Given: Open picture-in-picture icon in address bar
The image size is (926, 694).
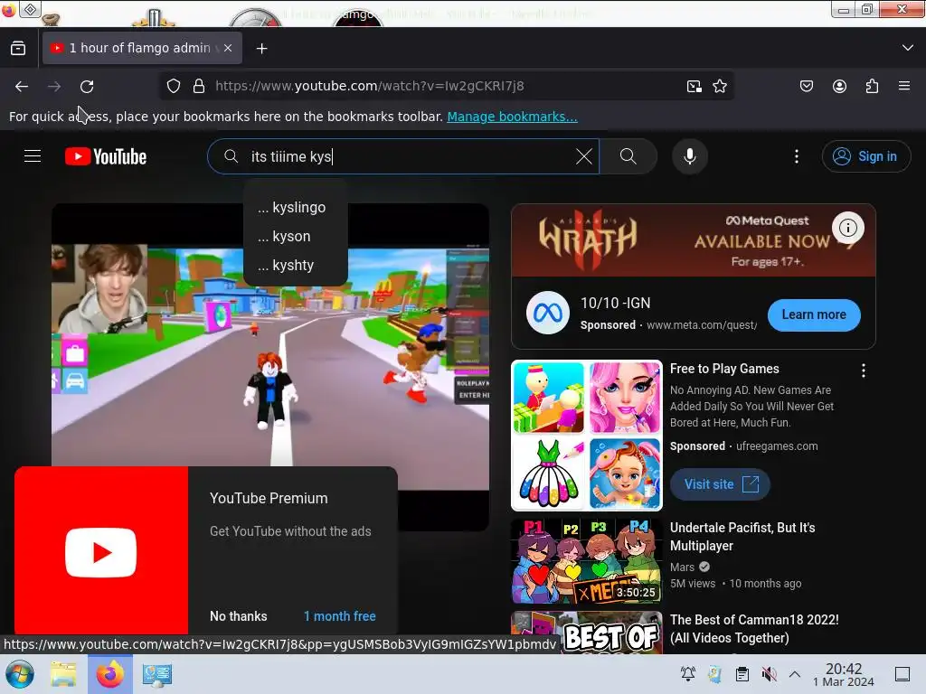Looking at the screenshot, I should [694, 86].
